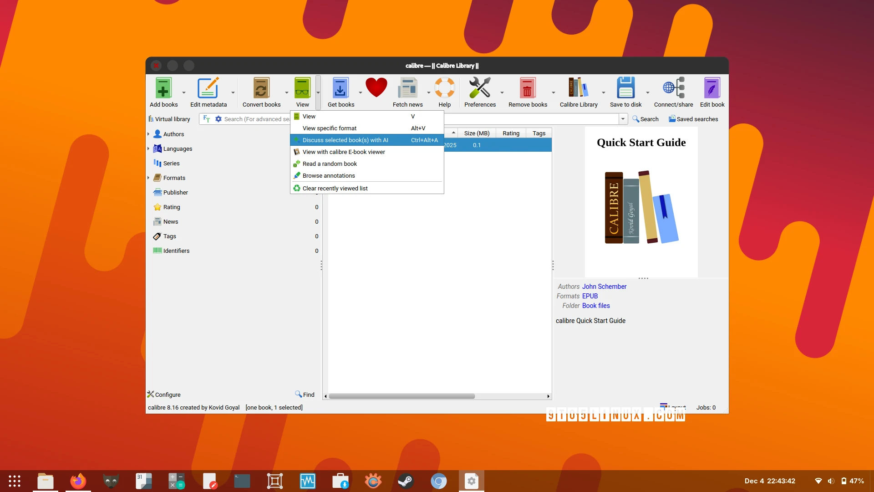Click the Configure button at bottom left
Screen dimensions: 874x492
164,395
